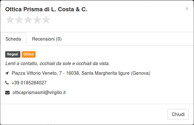Click the Piazza Vittorio Veneto address
This screenshot has width=194, height=125.
point(81,73)
